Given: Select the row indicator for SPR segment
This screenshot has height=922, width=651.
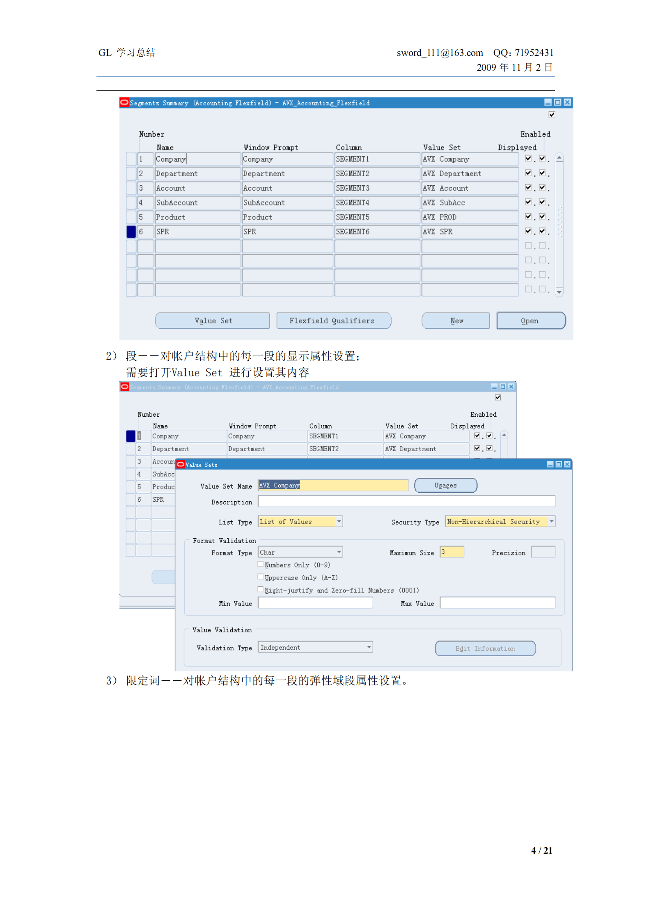Looking at the screenshot, I should 131,232.
